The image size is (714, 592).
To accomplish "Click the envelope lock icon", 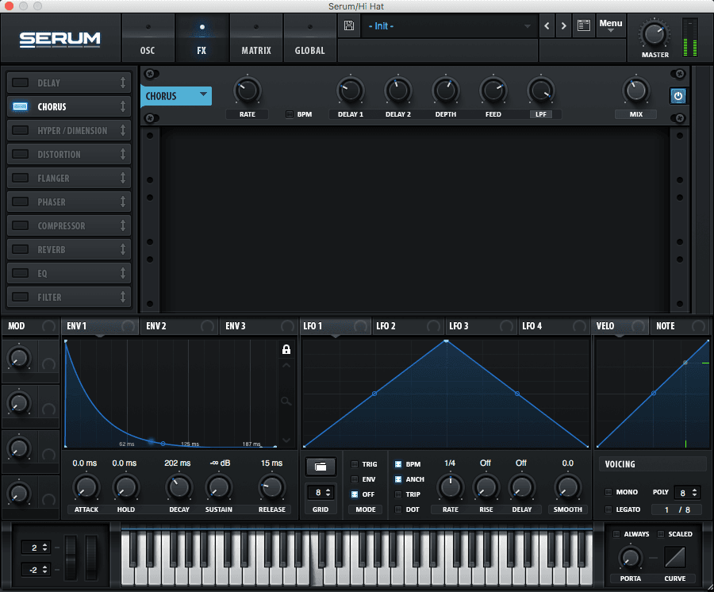I will 286,349.
